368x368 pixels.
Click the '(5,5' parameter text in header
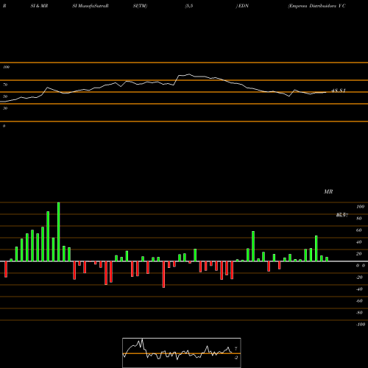coord(189,6)
